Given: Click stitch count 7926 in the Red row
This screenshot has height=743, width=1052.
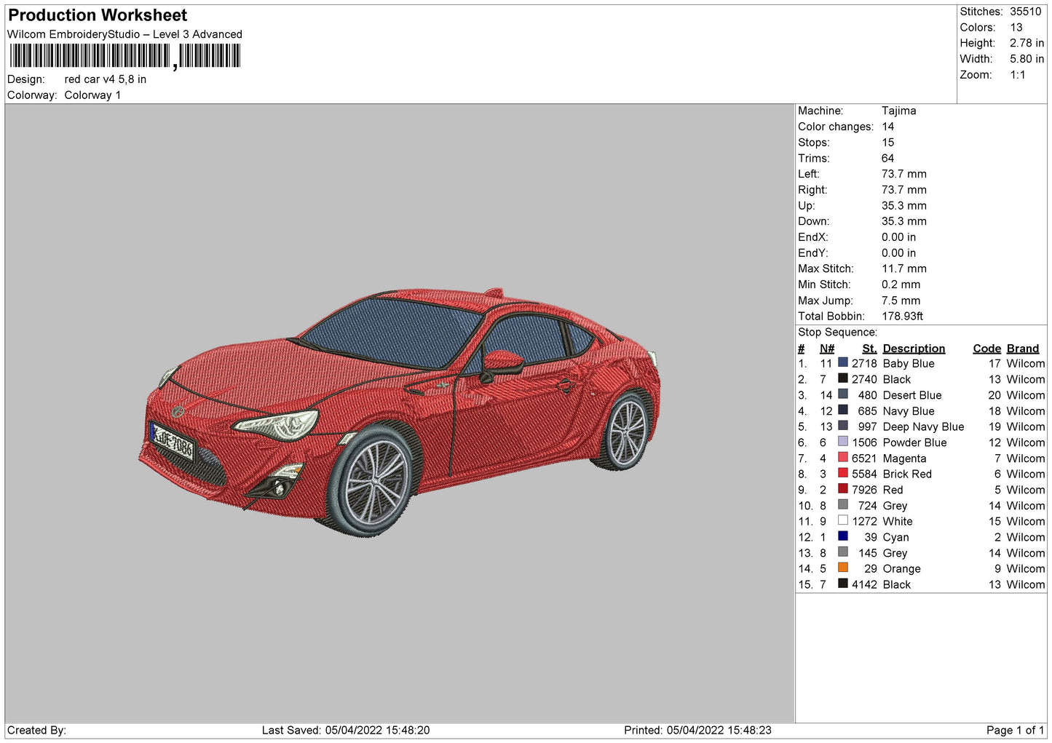Looking at the screenshot, I should (x=864, y=490).
